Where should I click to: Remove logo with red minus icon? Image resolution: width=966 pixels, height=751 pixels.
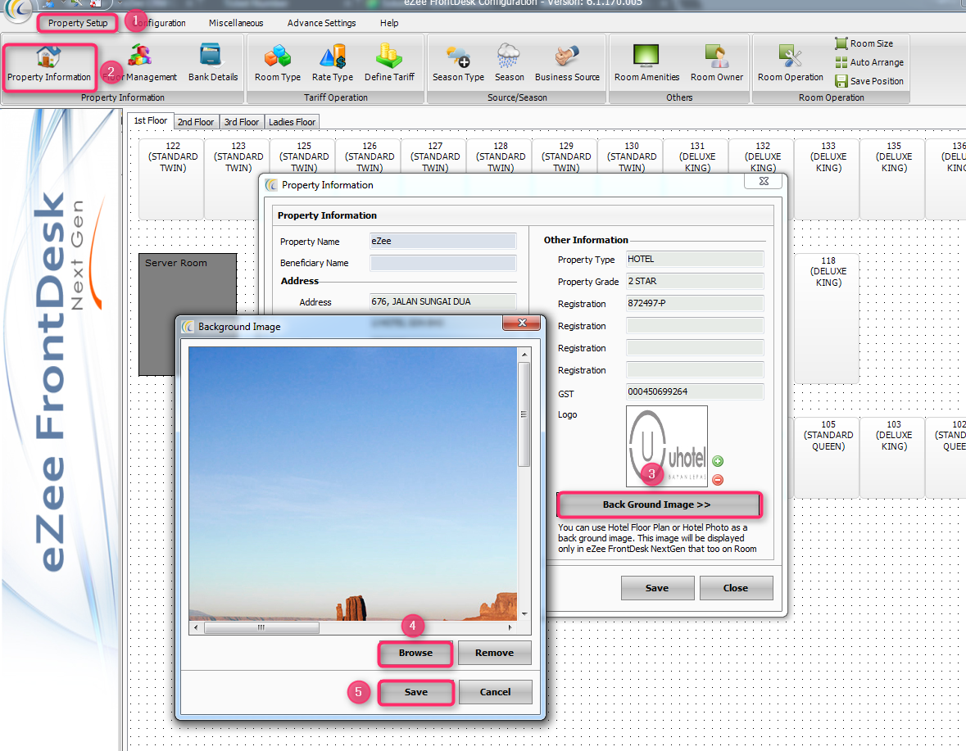click(x=718, y=480)
